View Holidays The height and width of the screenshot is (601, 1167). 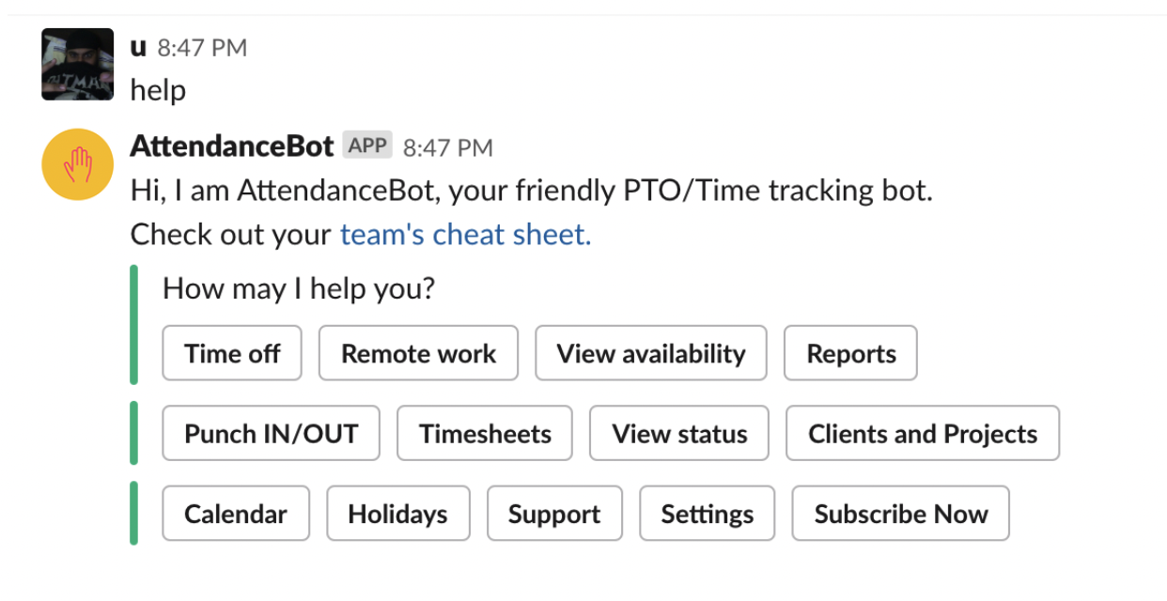click(397, 514)
